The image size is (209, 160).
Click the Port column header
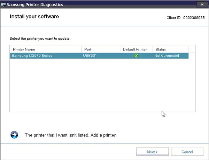(100, 49)
